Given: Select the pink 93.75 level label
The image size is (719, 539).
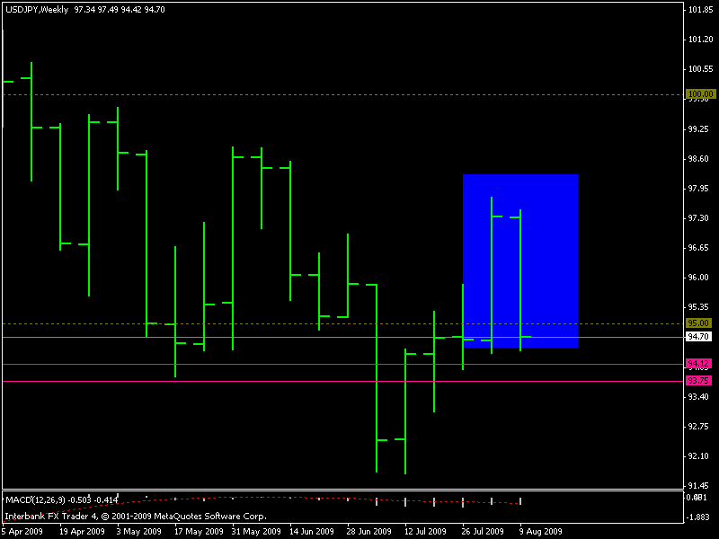Looking at the screenshot, I should pyautogui.click(x=698, y=380).
